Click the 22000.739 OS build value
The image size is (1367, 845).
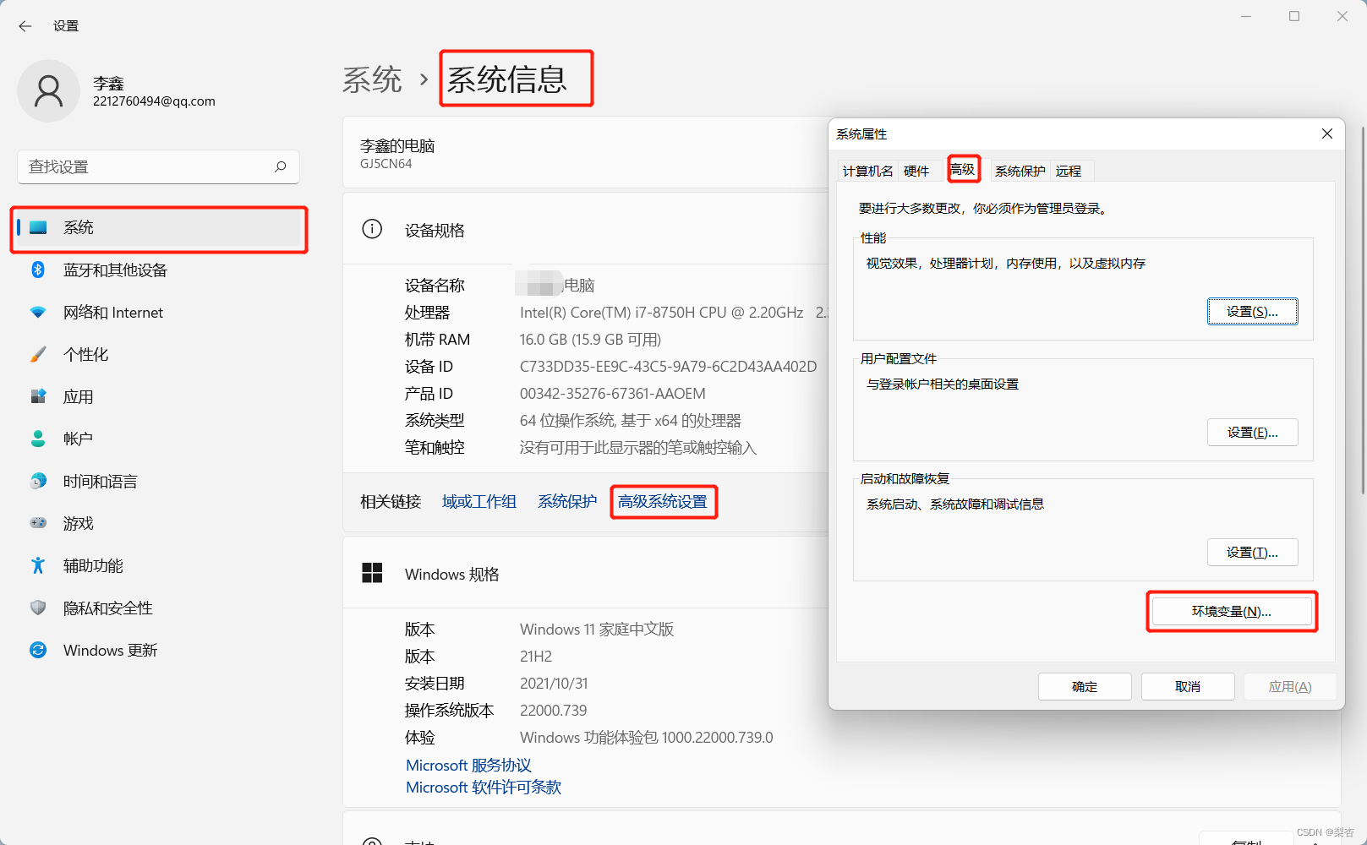pyautogui.click(x=553, y=710)
